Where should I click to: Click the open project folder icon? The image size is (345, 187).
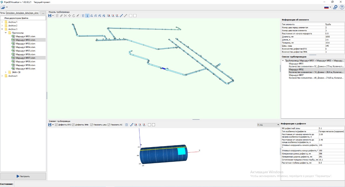coord(3,7)
